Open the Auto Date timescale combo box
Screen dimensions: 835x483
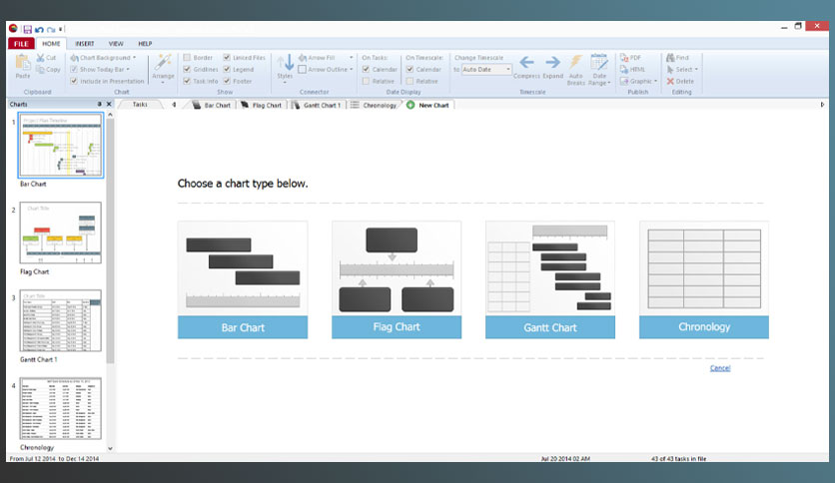click(x=486, y=69)
